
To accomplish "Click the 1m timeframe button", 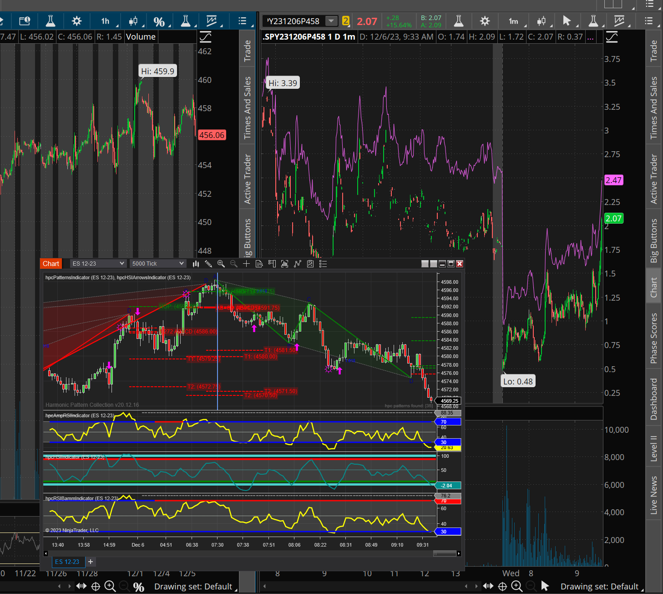I will pos(513,21).
